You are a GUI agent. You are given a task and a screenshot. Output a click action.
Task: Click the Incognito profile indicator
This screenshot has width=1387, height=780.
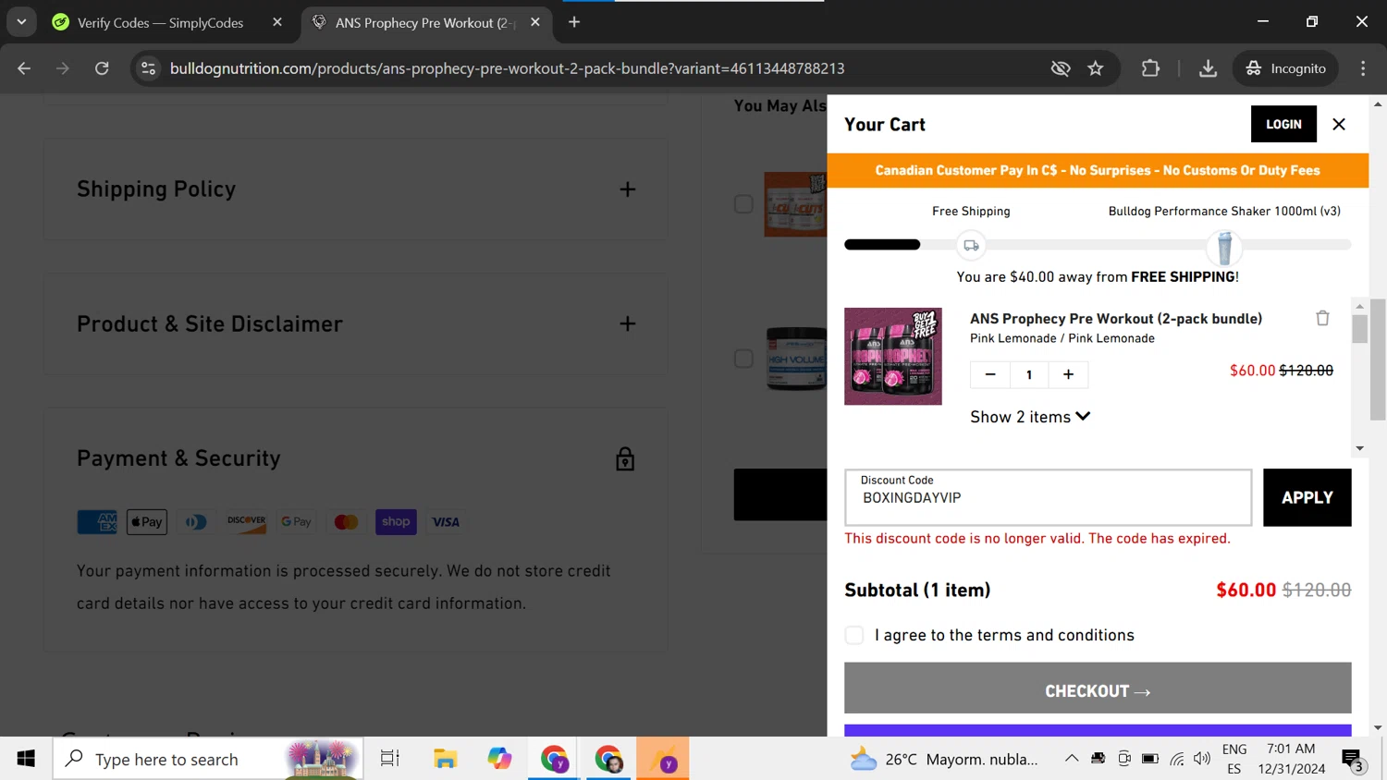pos(1285,68)
